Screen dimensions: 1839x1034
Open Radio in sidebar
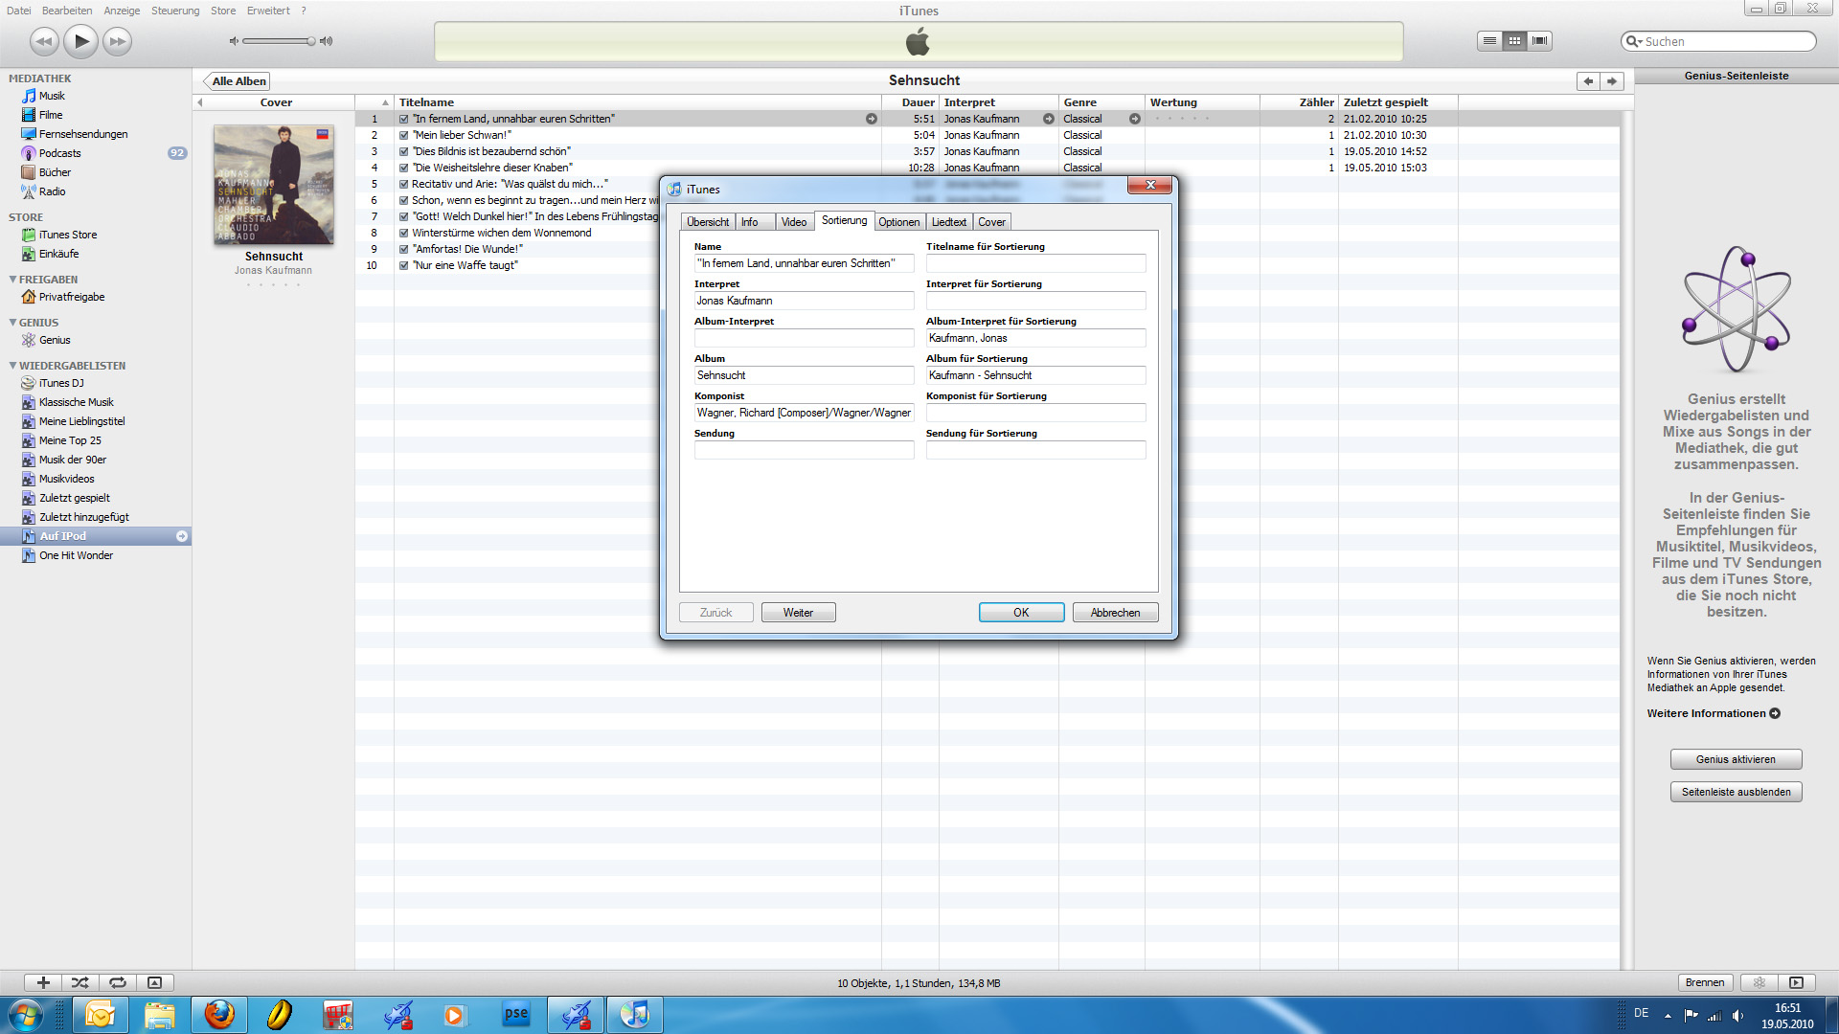pyautogui.click(x=52, y=191)
